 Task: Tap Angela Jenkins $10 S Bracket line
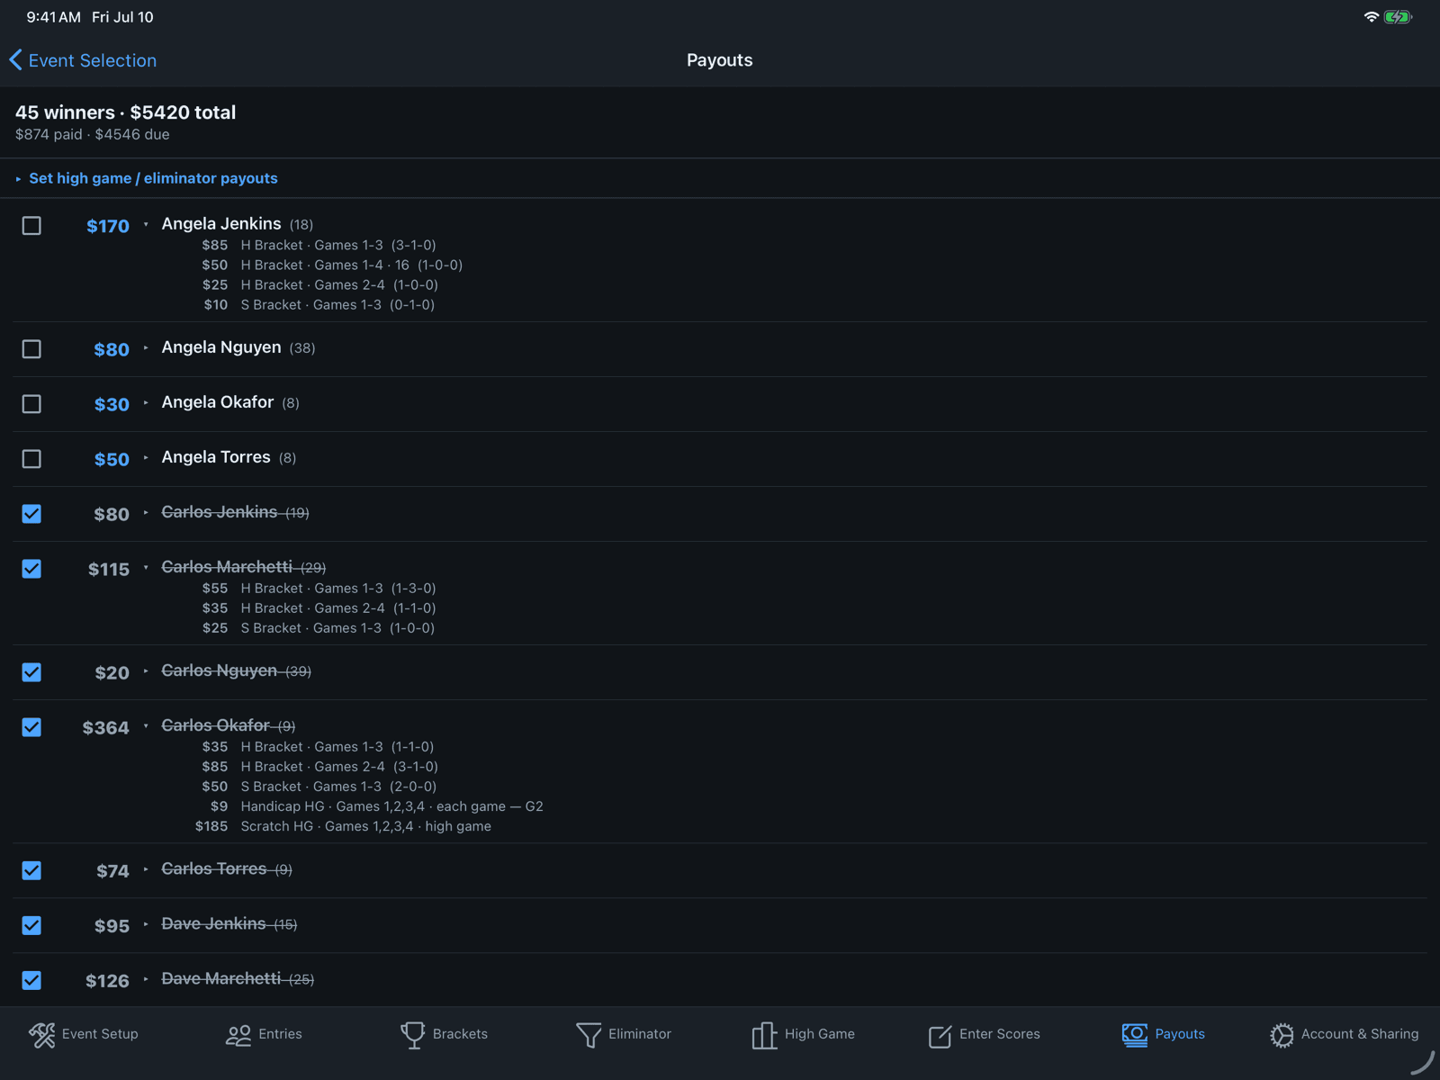[319, 304]
